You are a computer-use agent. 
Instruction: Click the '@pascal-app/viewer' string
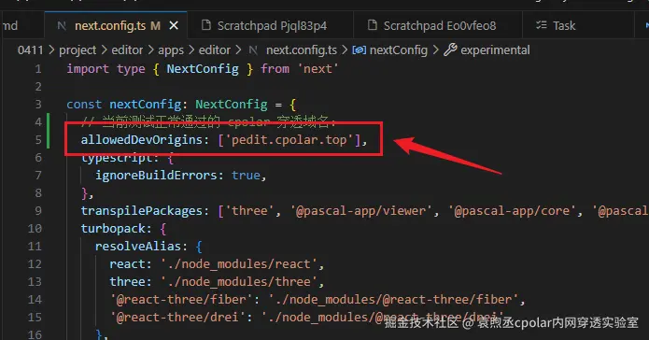click(360, 211)
